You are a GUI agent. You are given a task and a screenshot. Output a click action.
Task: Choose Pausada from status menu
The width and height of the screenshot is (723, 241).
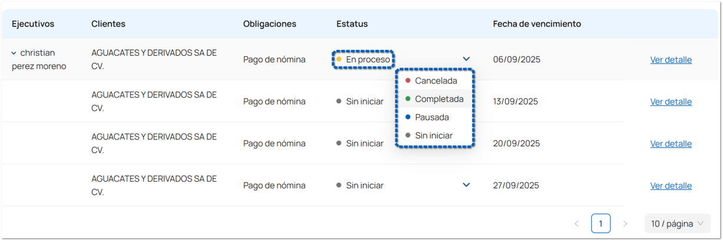point(432,117)
